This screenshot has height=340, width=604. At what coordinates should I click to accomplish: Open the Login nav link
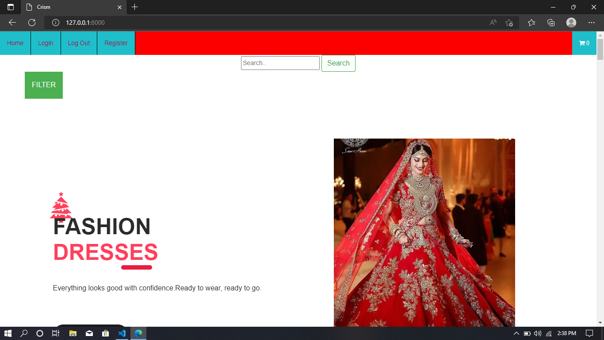point(46,43)
